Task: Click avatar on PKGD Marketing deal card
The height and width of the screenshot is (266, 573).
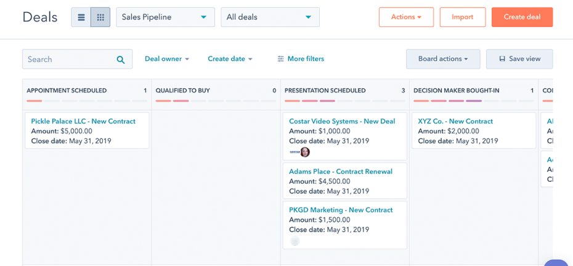Action: [295, 241]
